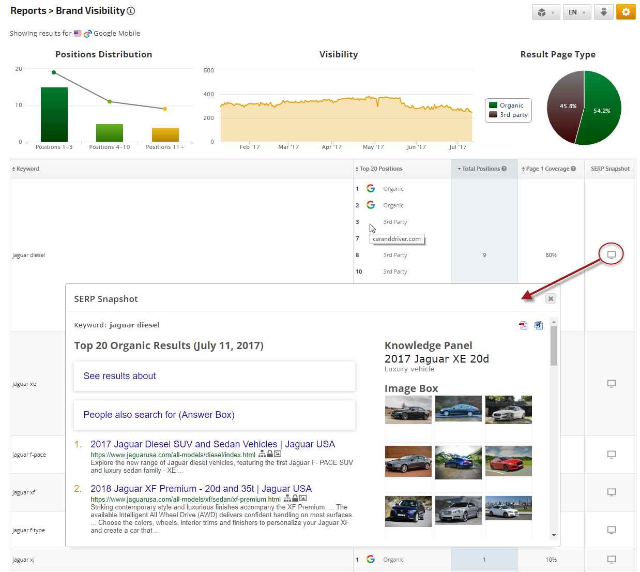Image resolution: width=640 pixels, height=572 pixels.
Task: Click the first Image Box car thumbnail
Action: coord(408,410)
